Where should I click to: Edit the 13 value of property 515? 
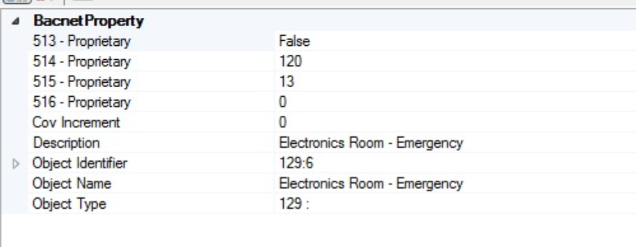tap(287, 81)
